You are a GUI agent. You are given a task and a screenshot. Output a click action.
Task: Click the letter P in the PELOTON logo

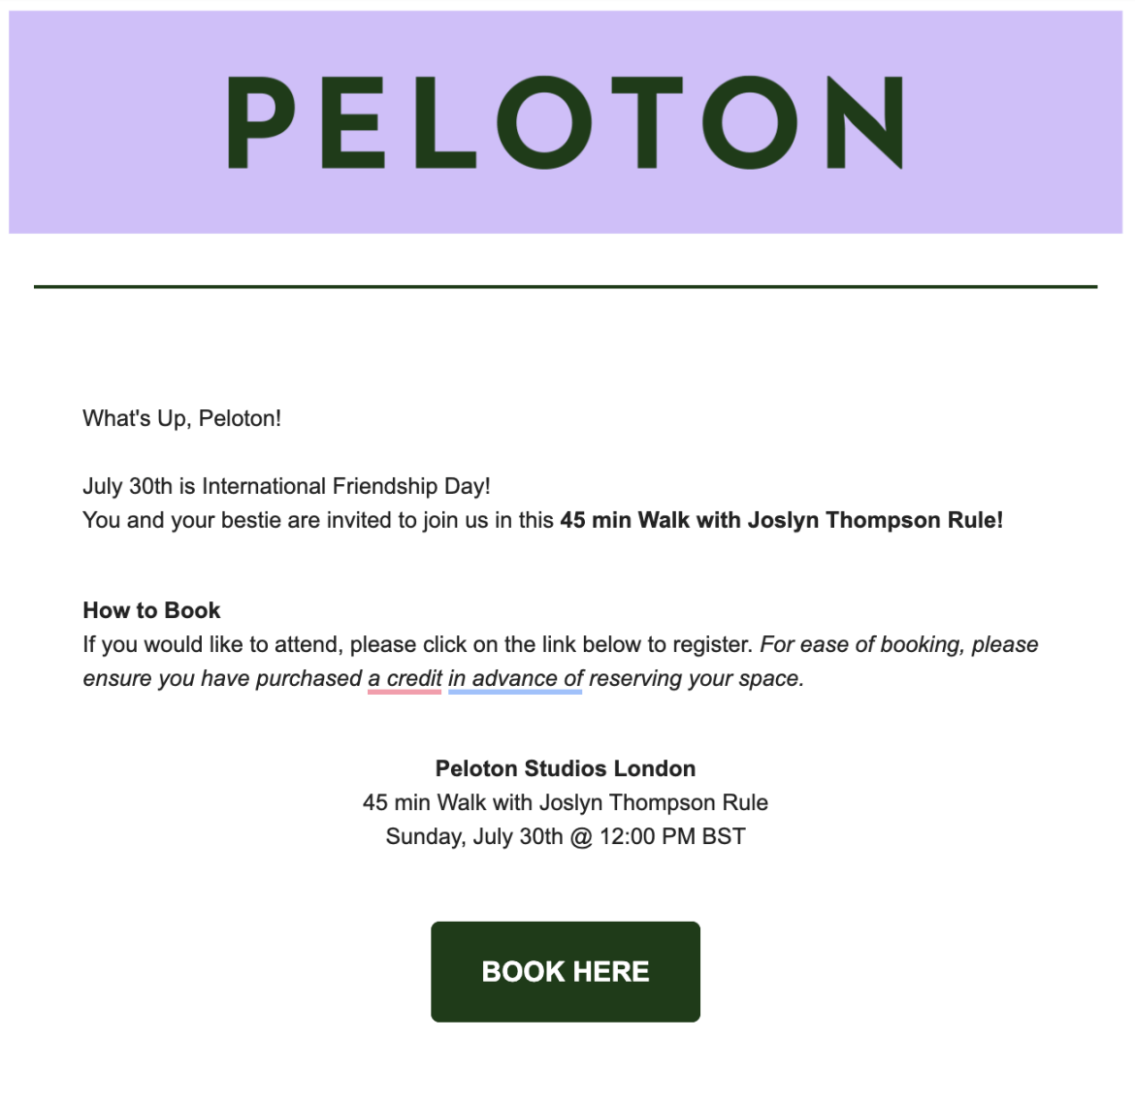261,121
